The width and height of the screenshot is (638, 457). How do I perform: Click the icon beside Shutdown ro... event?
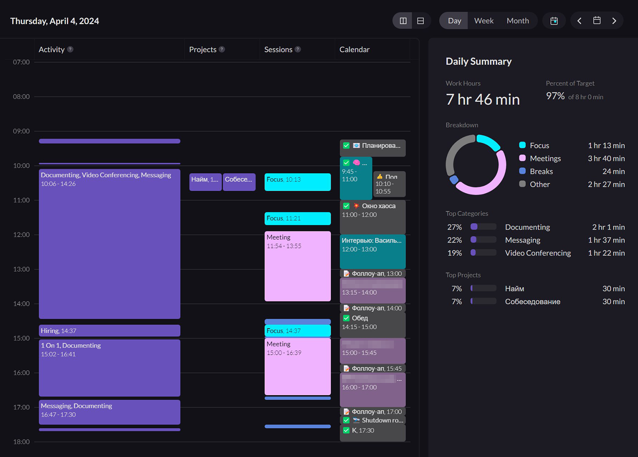(x=356, y=420)
